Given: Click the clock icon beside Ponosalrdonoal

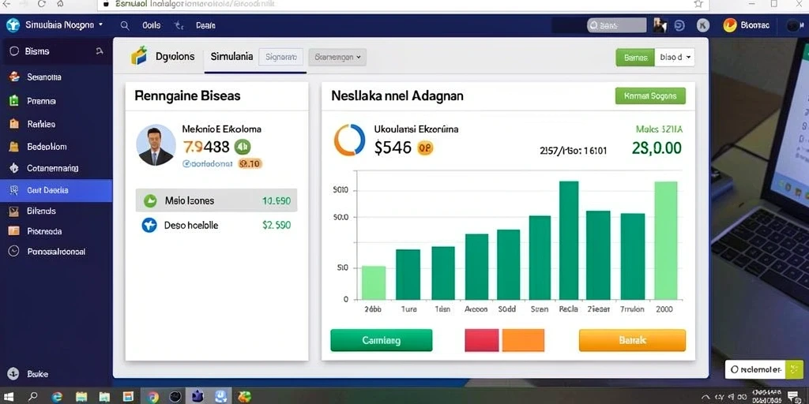Looking at the screenshot, I should [14, 251].
